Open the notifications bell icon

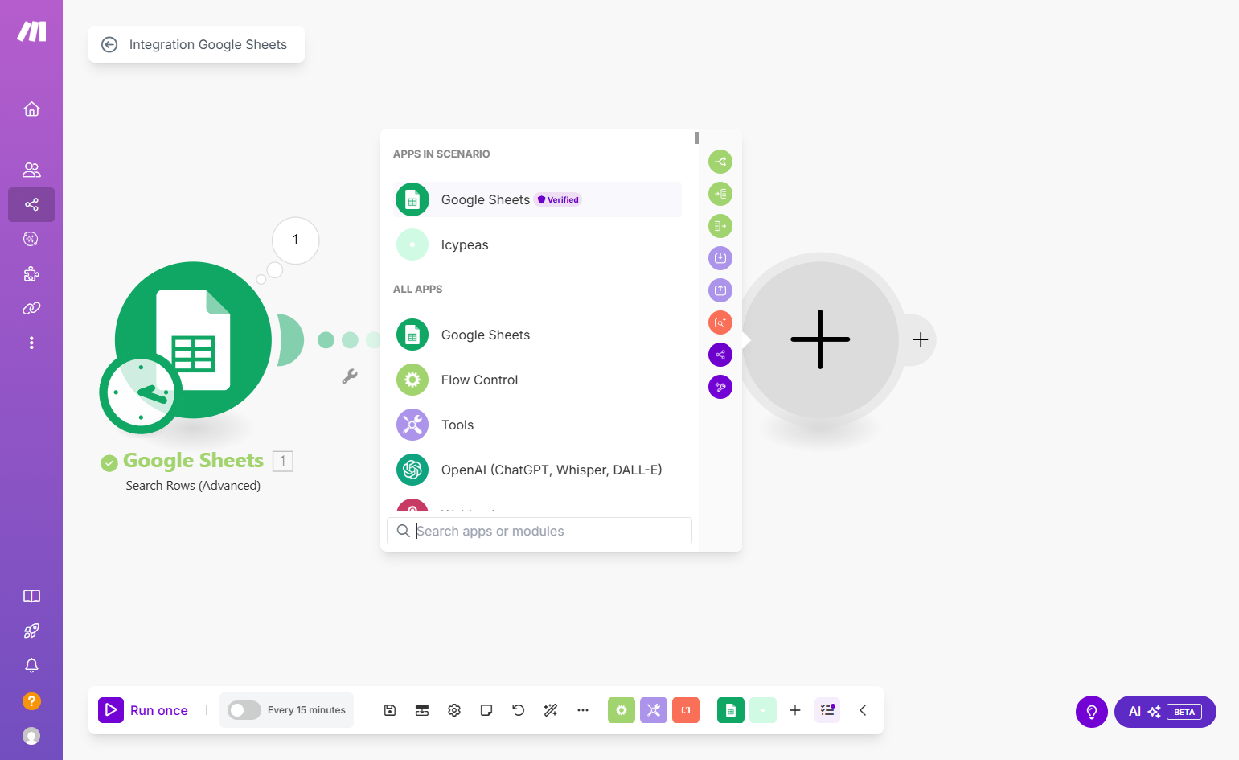click(31, 665)
